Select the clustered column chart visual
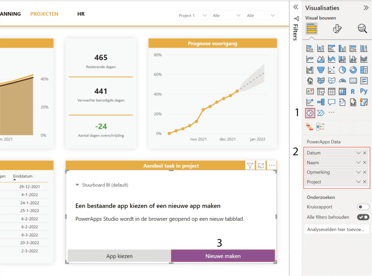This screenshot has width=372, height=276. click(x=342, y=48)
